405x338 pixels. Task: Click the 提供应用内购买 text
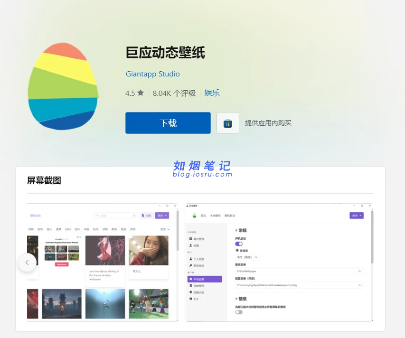point(268,123)
